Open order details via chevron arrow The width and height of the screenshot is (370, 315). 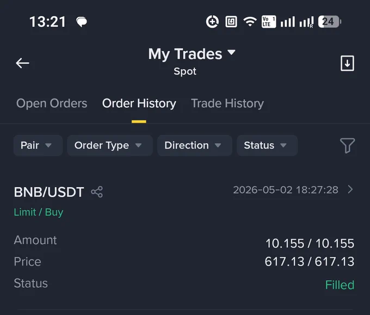350,189
